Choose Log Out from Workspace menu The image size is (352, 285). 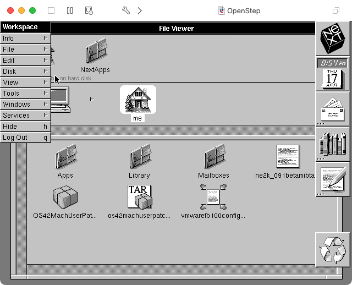point(25,138)
